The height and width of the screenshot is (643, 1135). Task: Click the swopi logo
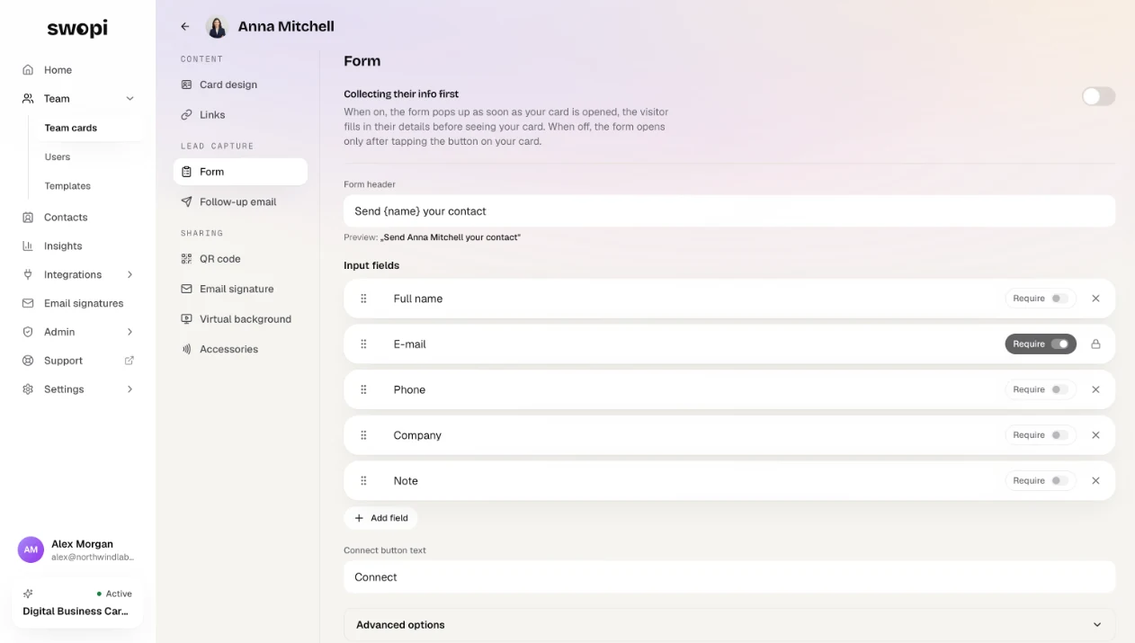[x=77, y=28]
